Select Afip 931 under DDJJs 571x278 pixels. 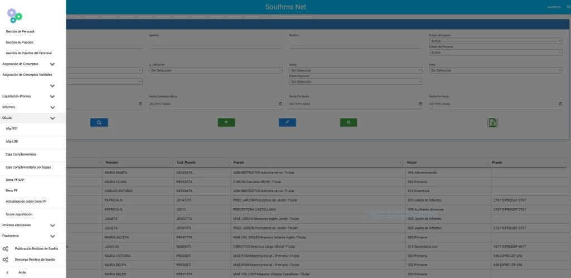tap(12, 128)
